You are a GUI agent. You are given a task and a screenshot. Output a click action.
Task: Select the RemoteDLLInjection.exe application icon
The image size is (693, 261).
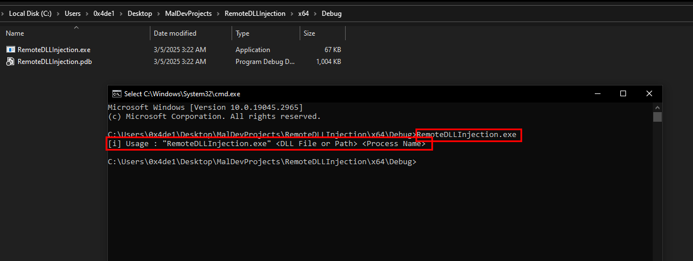[x=10, y=50]
